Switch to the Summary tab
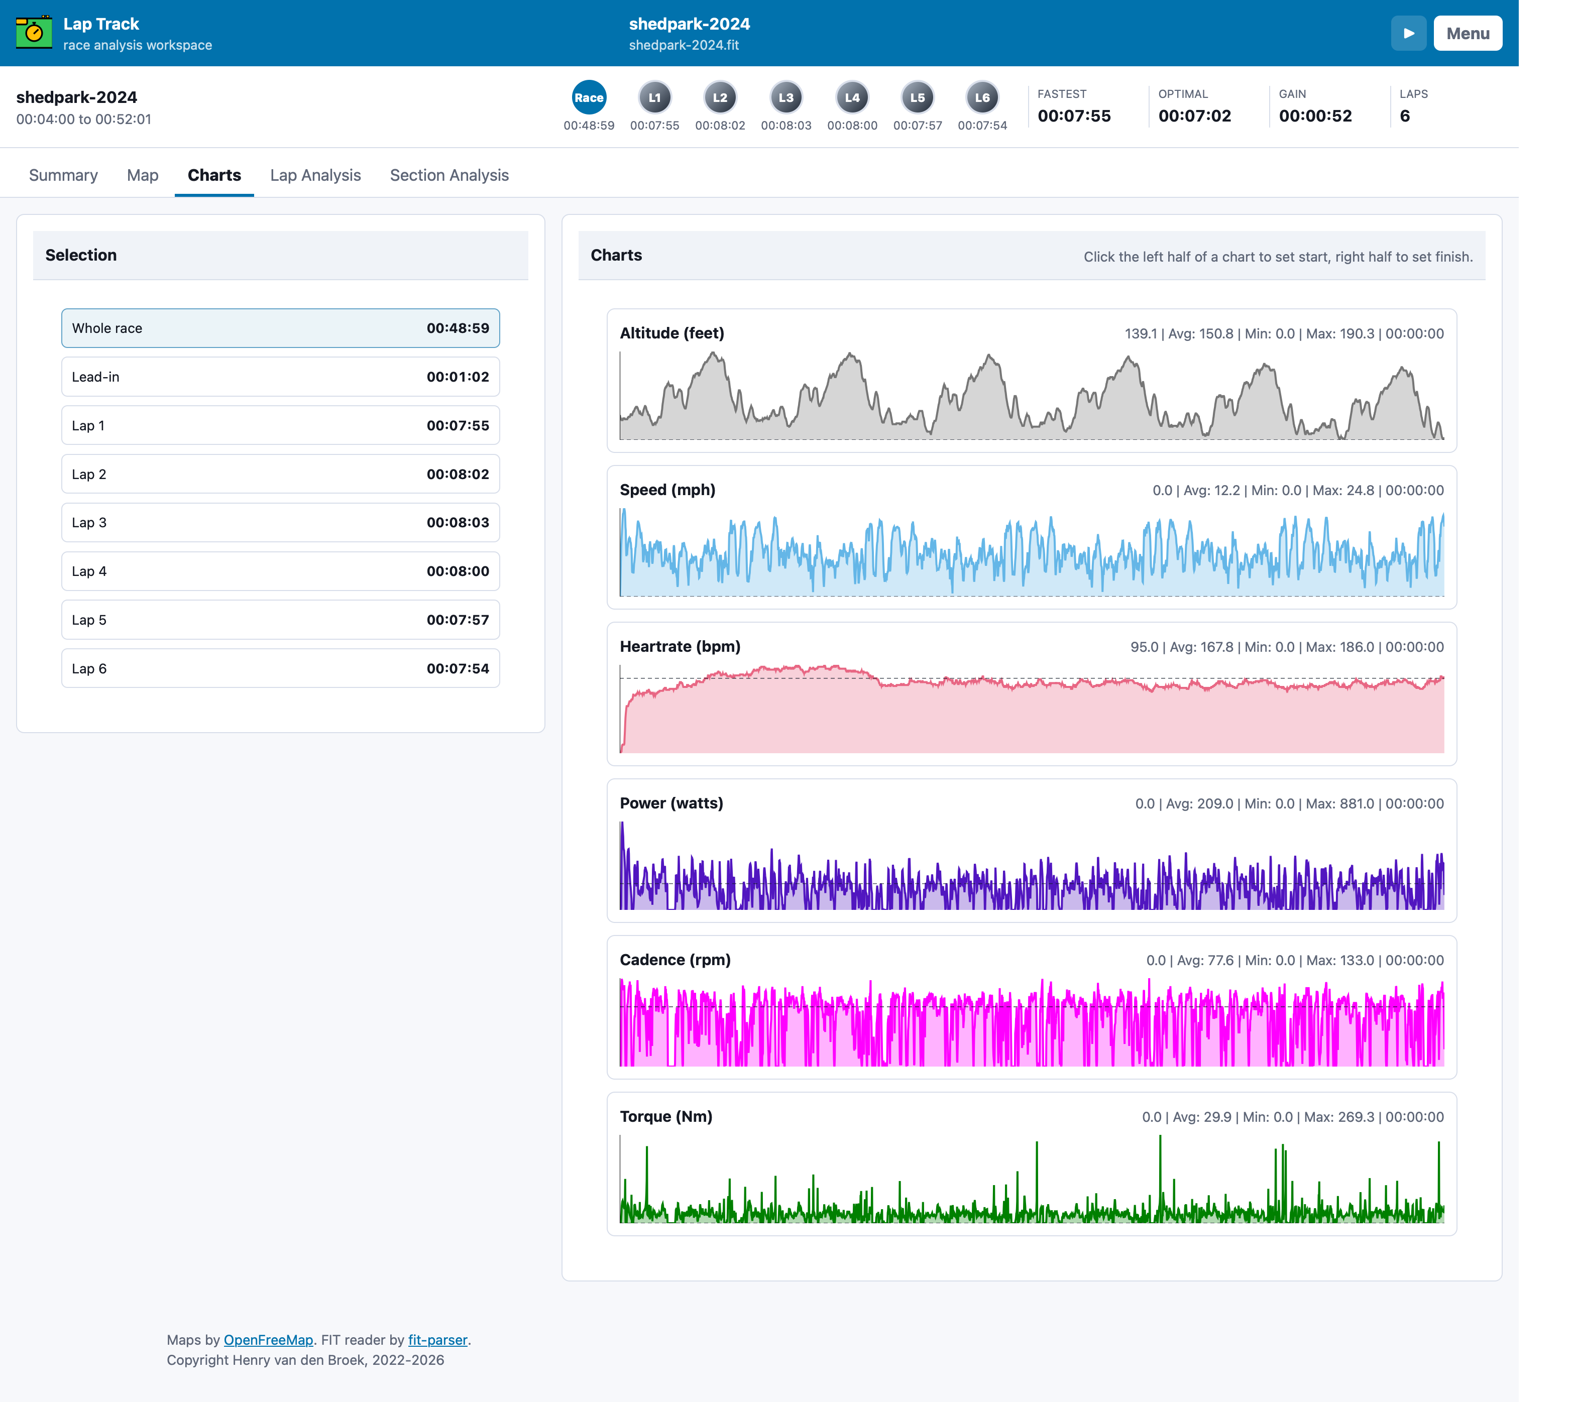 (x=63, y=175)
